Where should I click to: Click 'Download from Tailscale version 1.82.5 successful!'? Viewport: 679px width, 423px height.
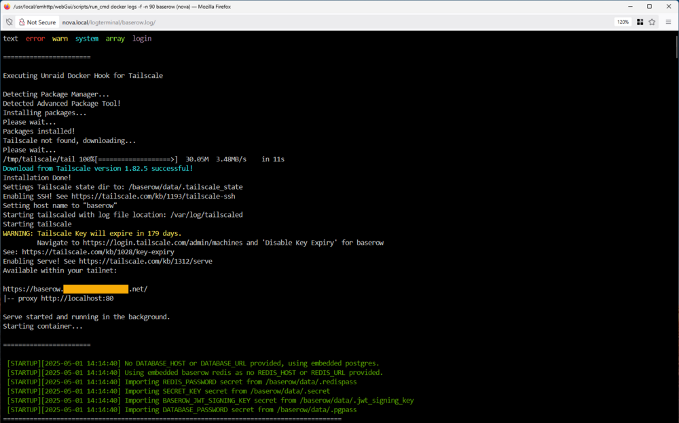[98, 168]
